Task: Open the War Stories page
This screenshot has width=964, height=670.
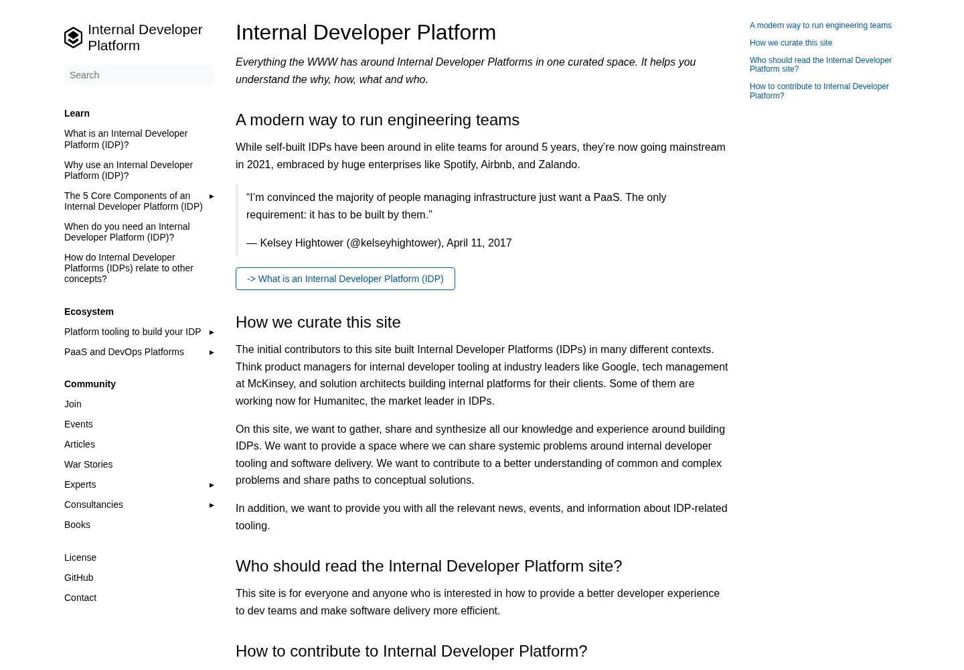Action: click(88, 464)
